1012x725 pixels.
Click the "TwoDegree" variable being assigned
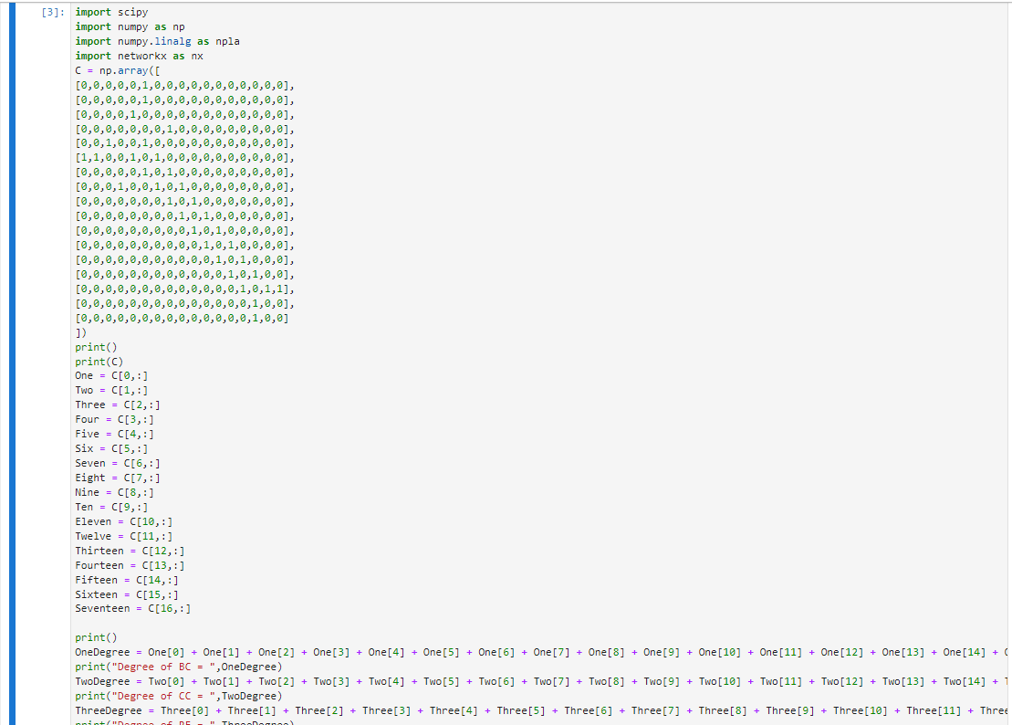tap(102, 681)
